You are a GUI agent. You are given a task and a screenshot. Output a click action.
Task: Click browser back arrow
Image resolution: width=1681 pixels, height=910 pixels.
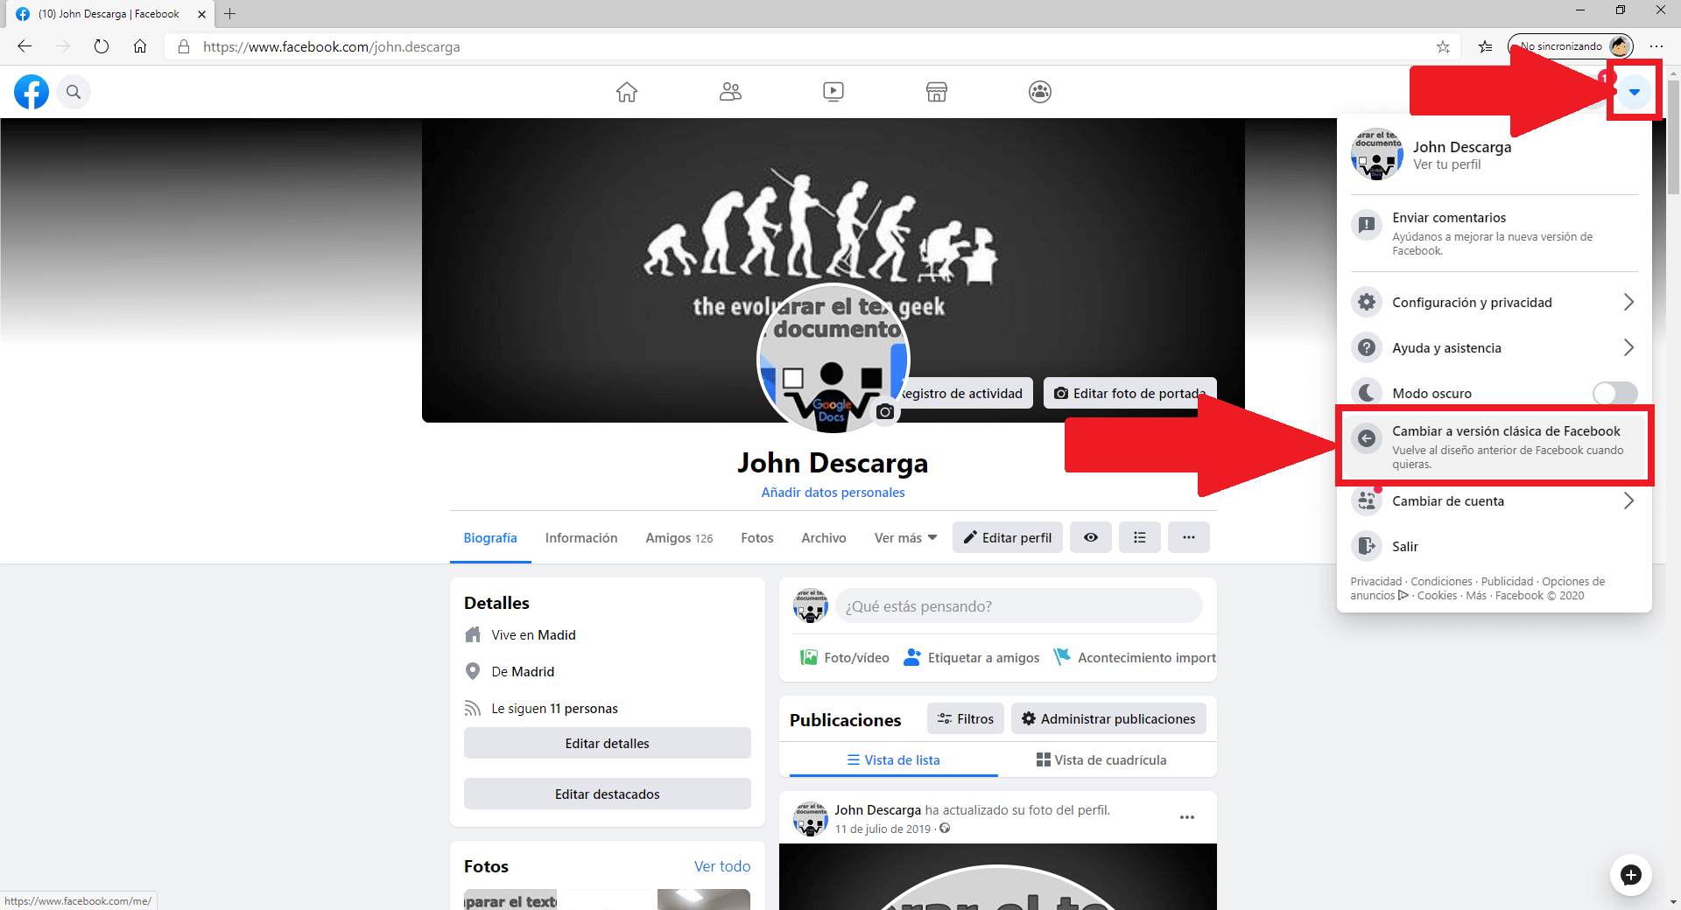pos(25,46)
